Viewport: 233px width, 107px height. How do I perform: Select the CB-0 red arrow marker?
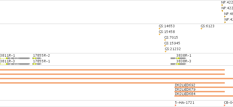pos(225,105)
